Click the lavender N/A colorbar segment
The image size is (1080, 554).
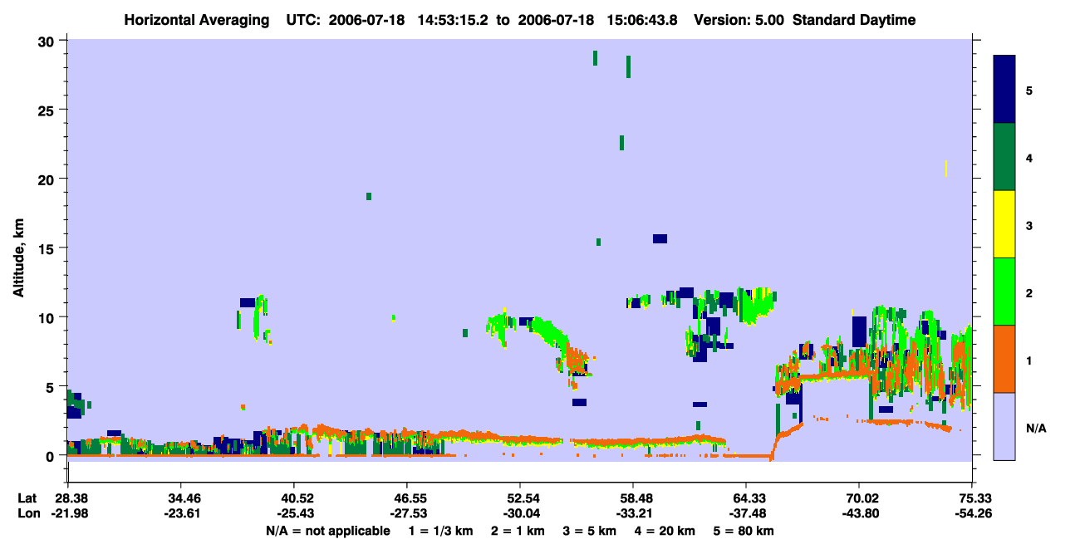pyautogui.click(x=1004, y=426)
